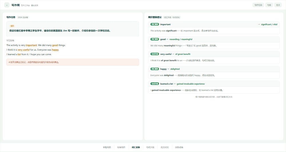
Task: Click example sentence "The activity was significant"
Action: [x=163, y=31]
